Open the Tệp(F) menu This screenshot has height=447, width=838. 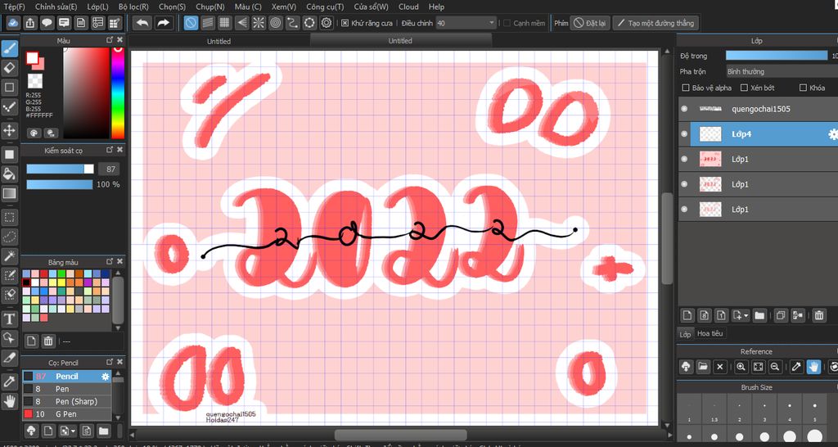(x=15, y=7)
